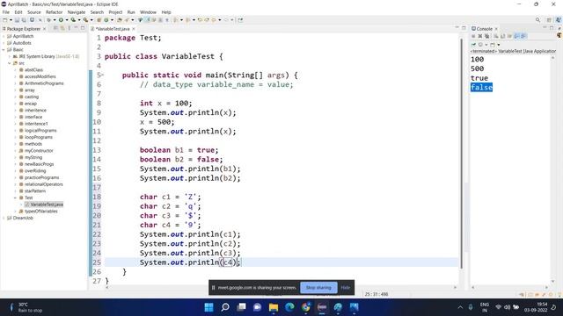Click Last Edit Location toolbar icon
This screenshot has height=316, width=563.
pyautogui.click(x=200, y=20)
